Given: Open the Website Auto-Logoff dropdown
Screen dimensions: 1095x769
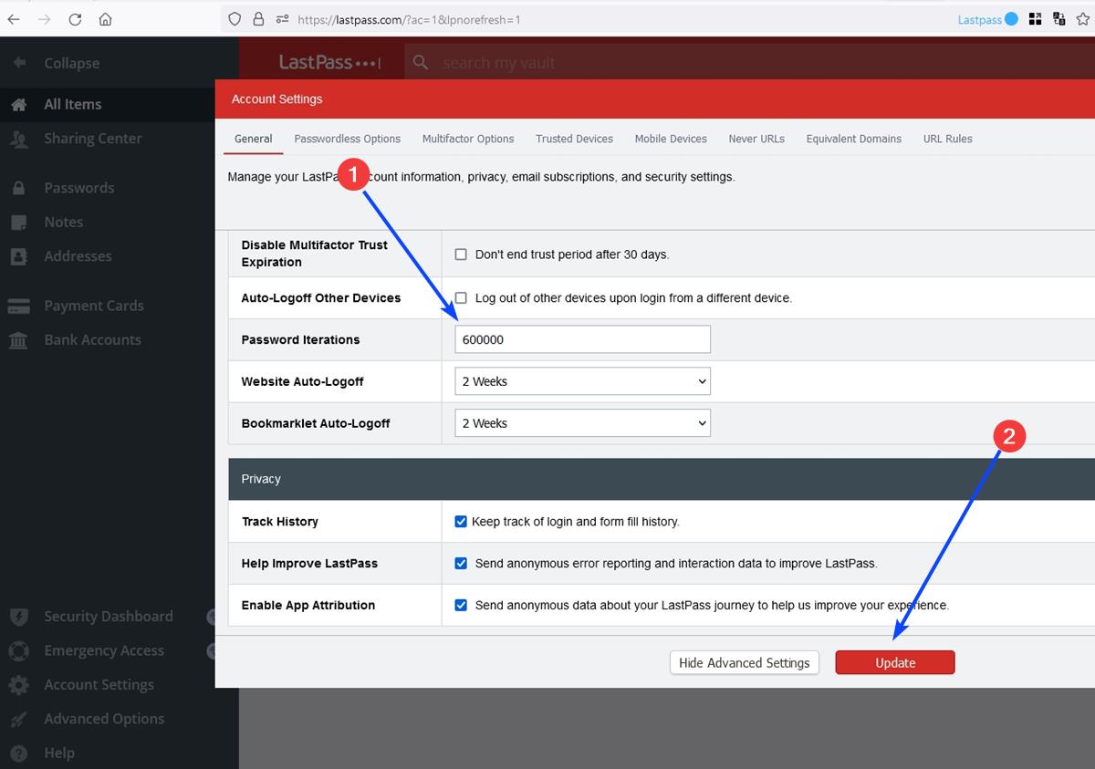Looking at the screenshot, I should pos(582,381).
